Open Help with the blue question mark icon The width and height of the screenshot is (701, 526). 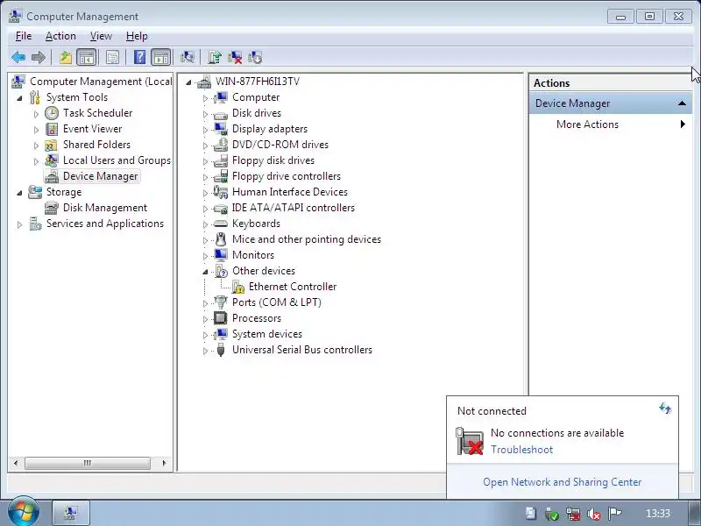[x=139, y=57]
